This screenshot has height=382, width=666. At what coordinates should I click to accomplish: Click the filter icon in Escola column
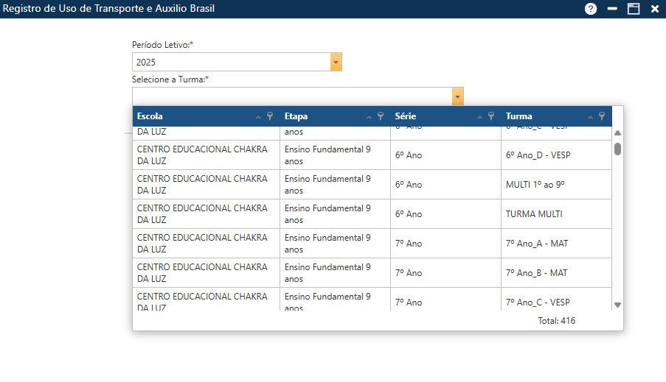[x=270, y=116]
